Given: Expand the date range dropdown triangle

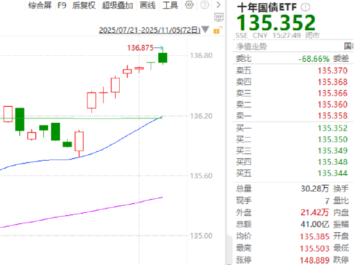Looking at the screenshot, I should [x=205, y=30].
